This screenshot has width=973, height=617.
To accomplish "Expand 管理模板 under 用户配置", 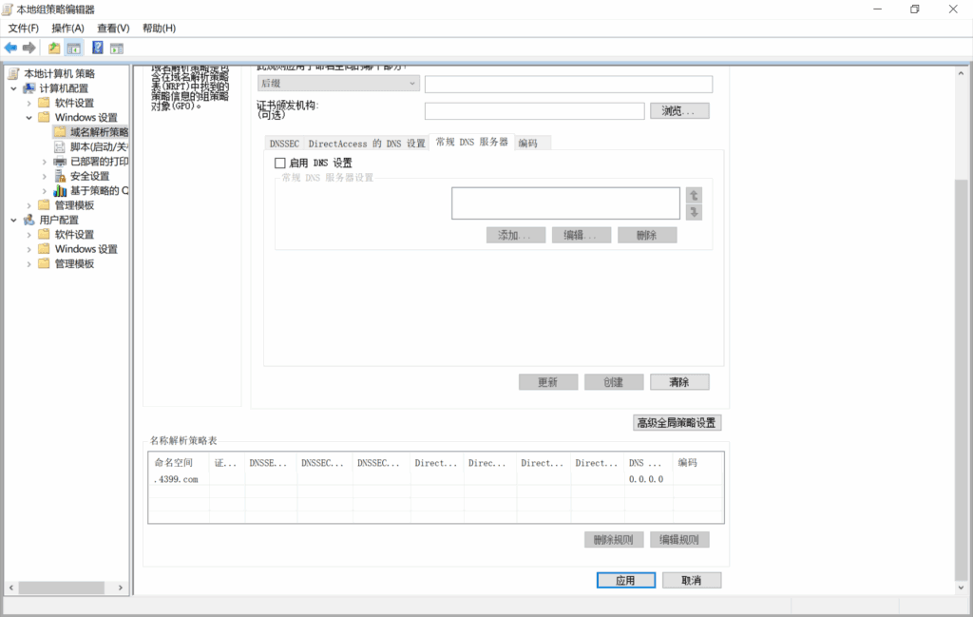I will [29, 263].
